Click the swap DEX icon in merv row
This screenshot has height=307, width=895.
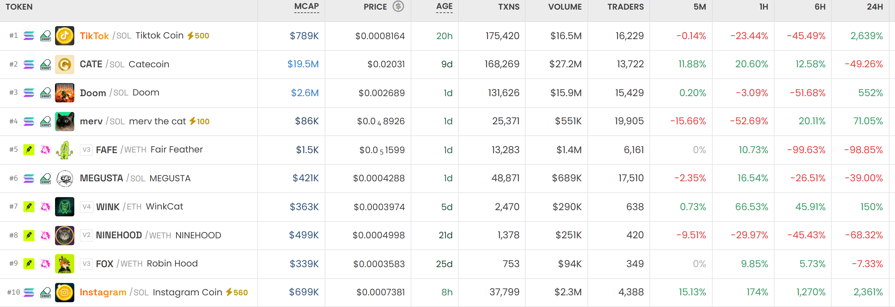click(x=45, y=122)
